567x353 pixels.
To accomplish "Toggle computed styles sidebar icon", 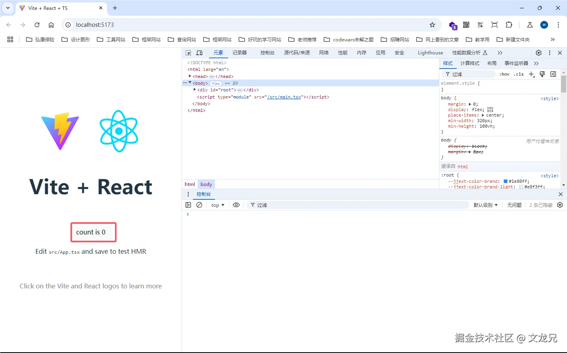I will pos(553,74).
